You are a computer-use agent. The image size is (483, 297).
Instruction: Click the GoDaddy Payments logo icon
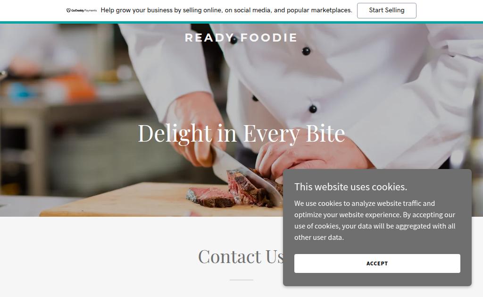click(x=68, y=10)
